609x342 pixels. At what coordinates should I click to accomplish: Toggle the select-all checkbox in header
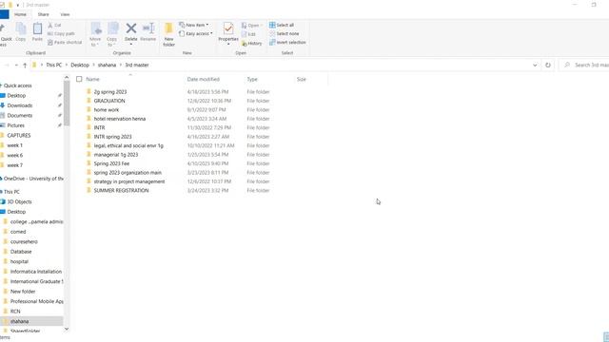click(79, 79)
